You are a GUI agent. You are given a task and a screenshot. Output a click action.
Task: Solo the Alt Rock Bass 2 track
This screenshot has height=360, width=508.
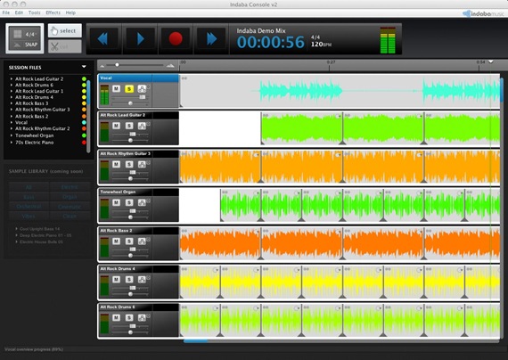[129, 241]
